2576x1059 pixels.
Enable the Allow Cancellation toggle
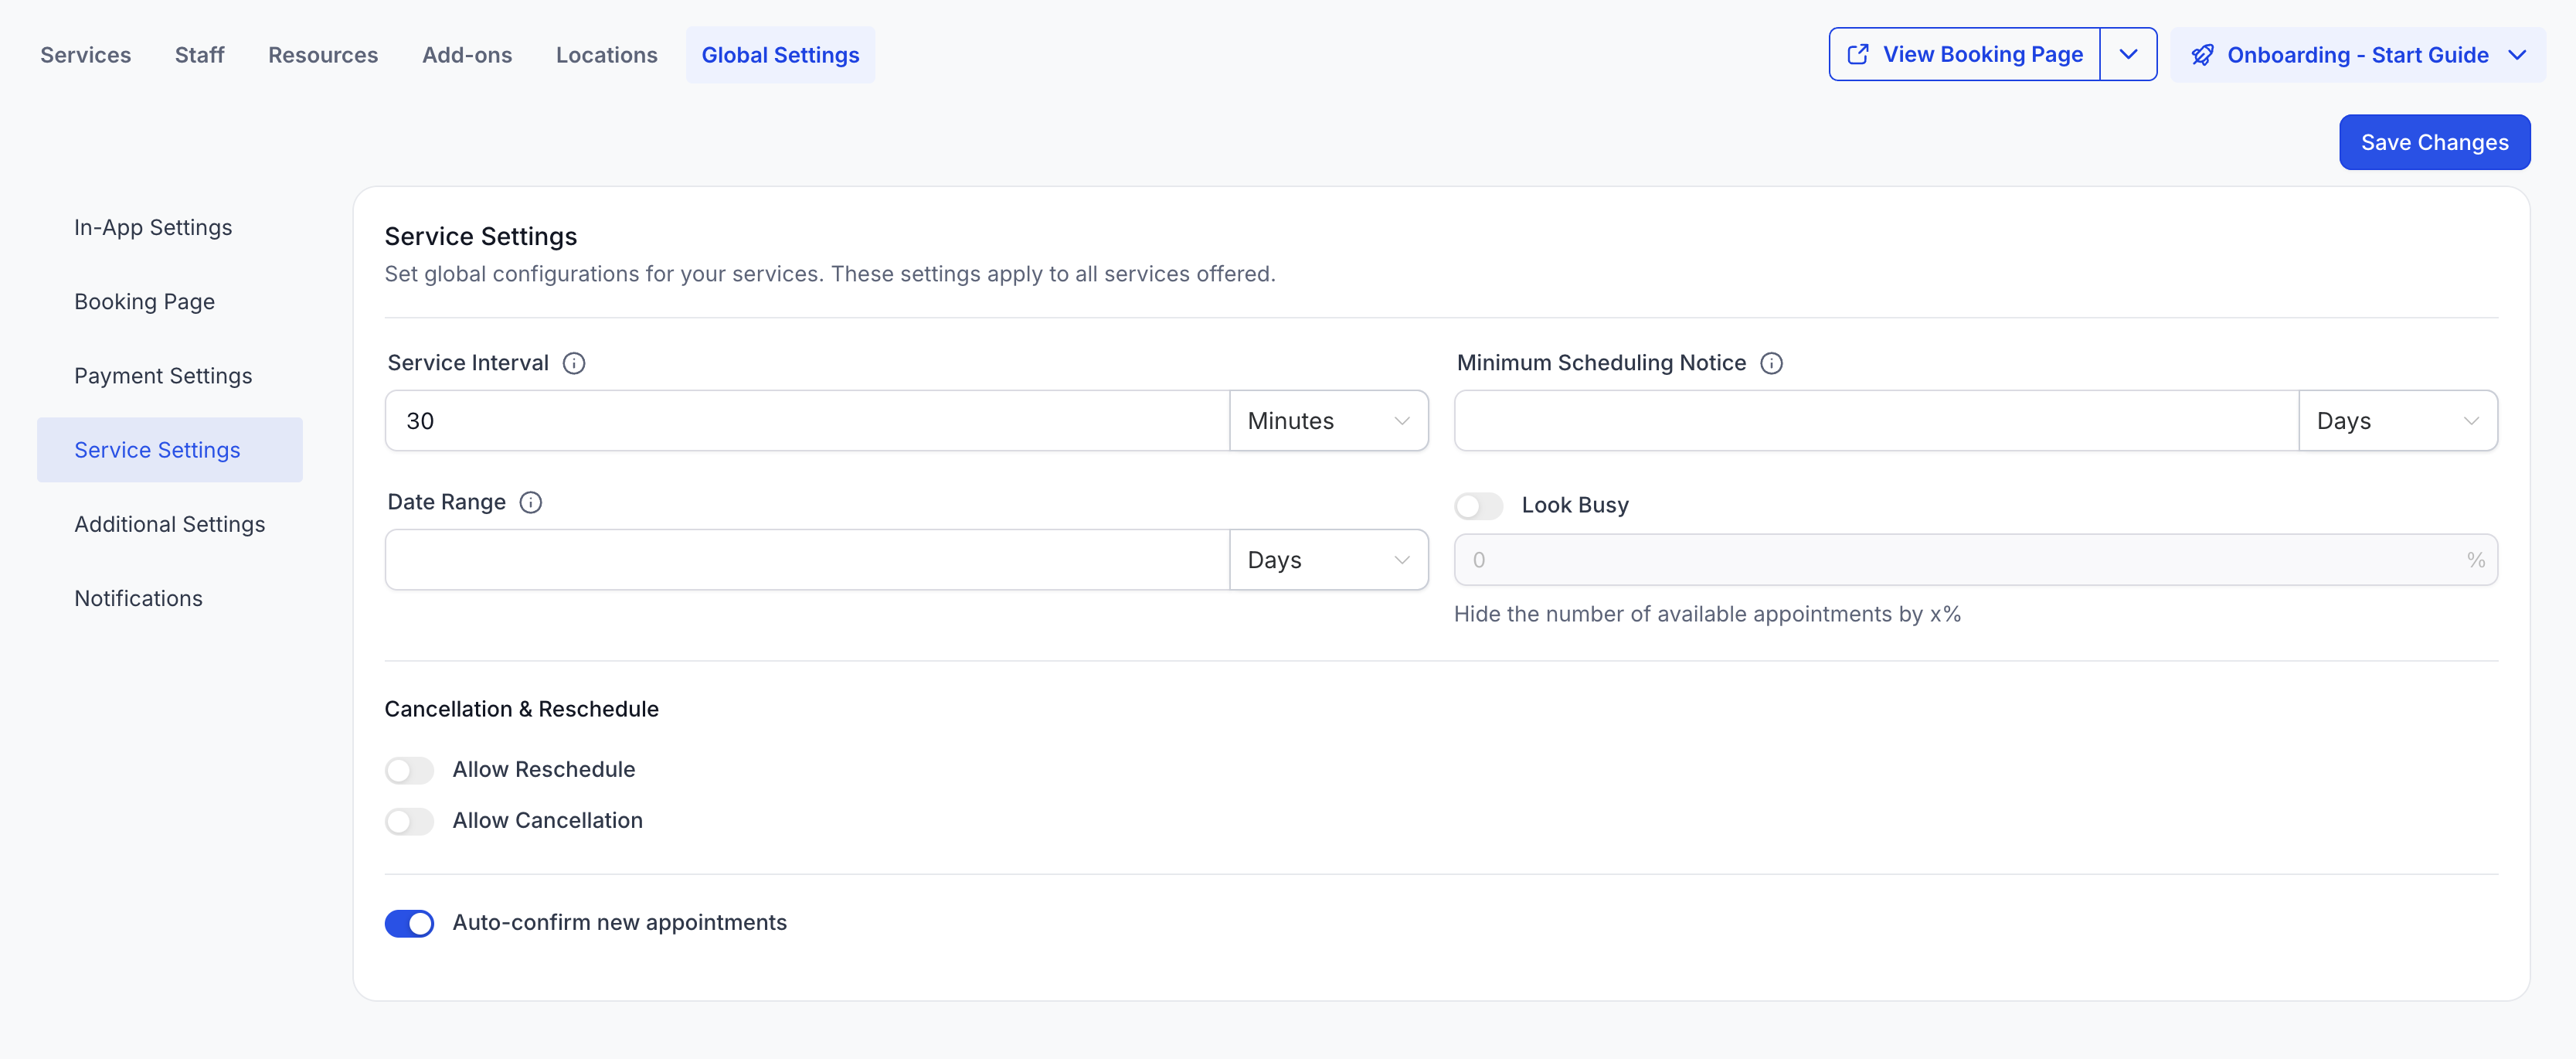point(409,821)
